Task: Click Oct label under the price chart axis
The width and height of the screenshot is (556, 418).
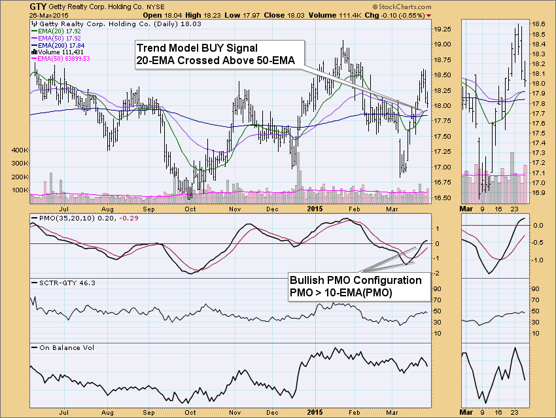Action: pyautogui.click(x=190, y=209)
